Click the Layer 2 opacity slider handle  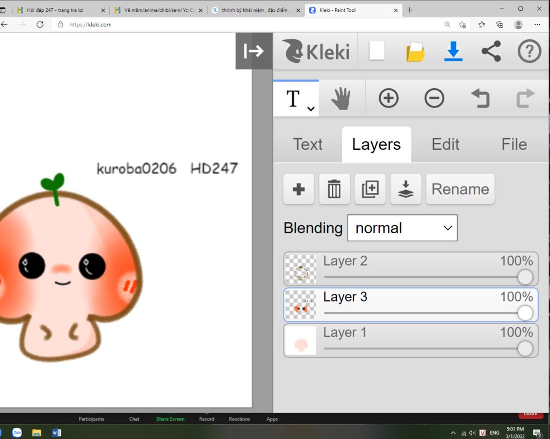(525, 277)
